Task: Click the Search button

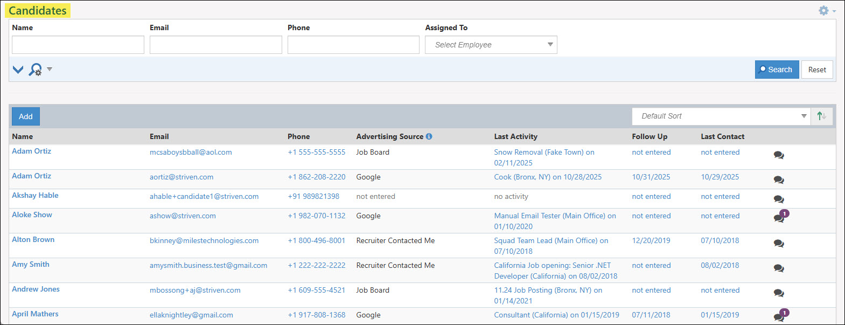Action: point(777,70)
